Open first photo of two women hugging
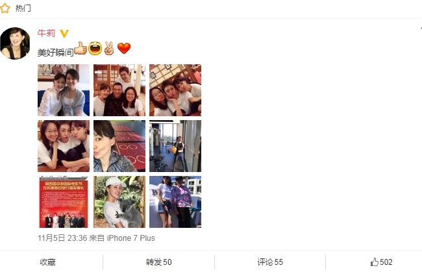Image resolution: width=422 pixels, height=272 pixels. pos(64,90)
